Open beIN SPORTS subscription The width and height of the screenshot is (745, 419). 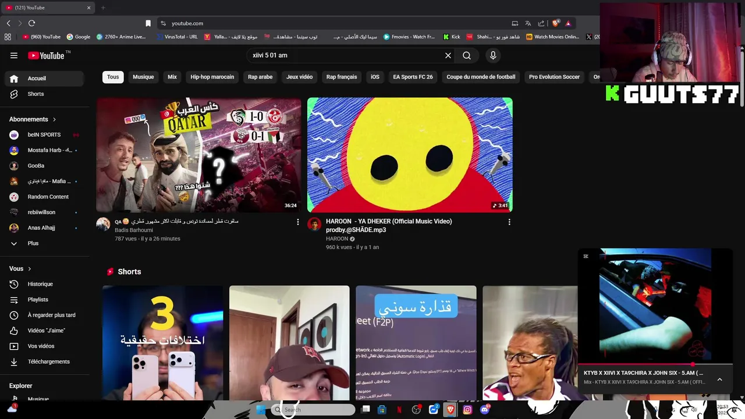[44, 134]
